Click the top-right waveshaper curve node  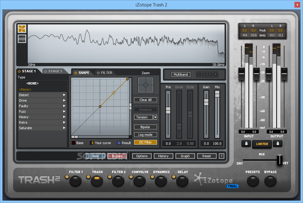pyautogui.click(x=127, y=79)
